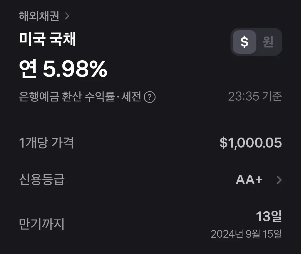Tap the yield rate 연 5.98%
The width and height of the screenshot is (301, 254).
tap(64, 69)
